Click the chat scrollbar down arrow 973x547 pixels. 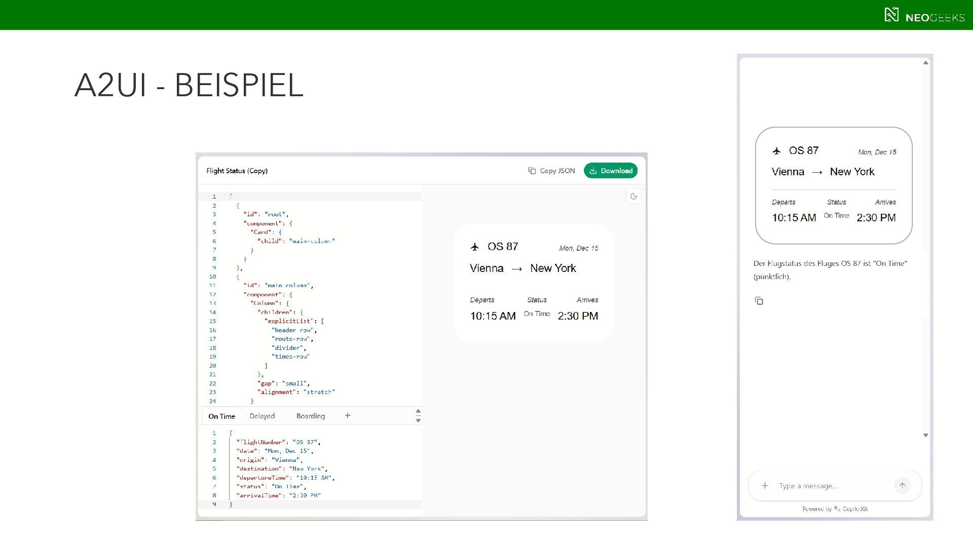coord(925,435)
